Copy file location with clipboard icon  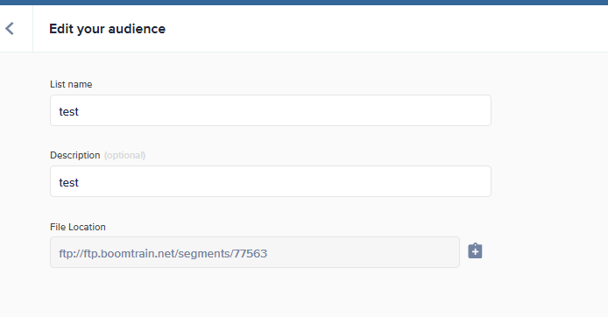(x=475, y=250)
